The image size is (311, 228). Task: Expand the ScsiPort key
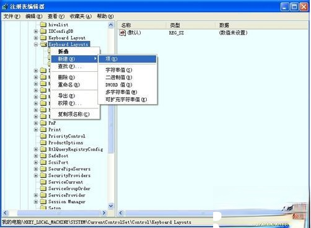[36, 162]
